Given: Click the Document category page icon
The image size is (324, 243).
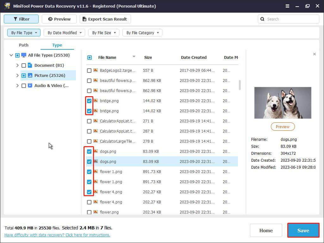Looking at the screenshot, I should (x=30, y=65).
